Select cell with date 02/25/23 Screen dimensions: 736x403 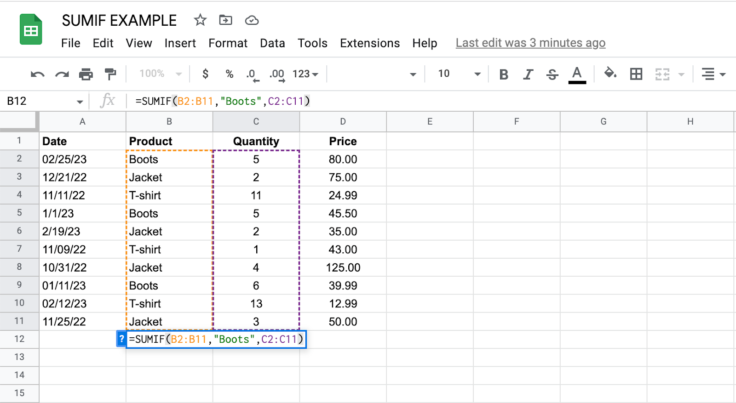[82, 159]
